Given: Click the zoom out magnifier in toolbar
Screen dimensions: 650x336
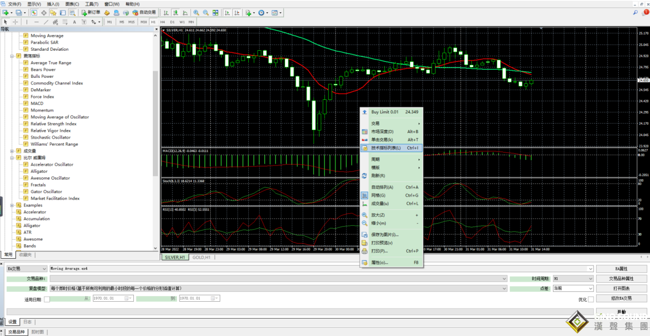Looking at the screenshot, I should click(x=206, y=12).
